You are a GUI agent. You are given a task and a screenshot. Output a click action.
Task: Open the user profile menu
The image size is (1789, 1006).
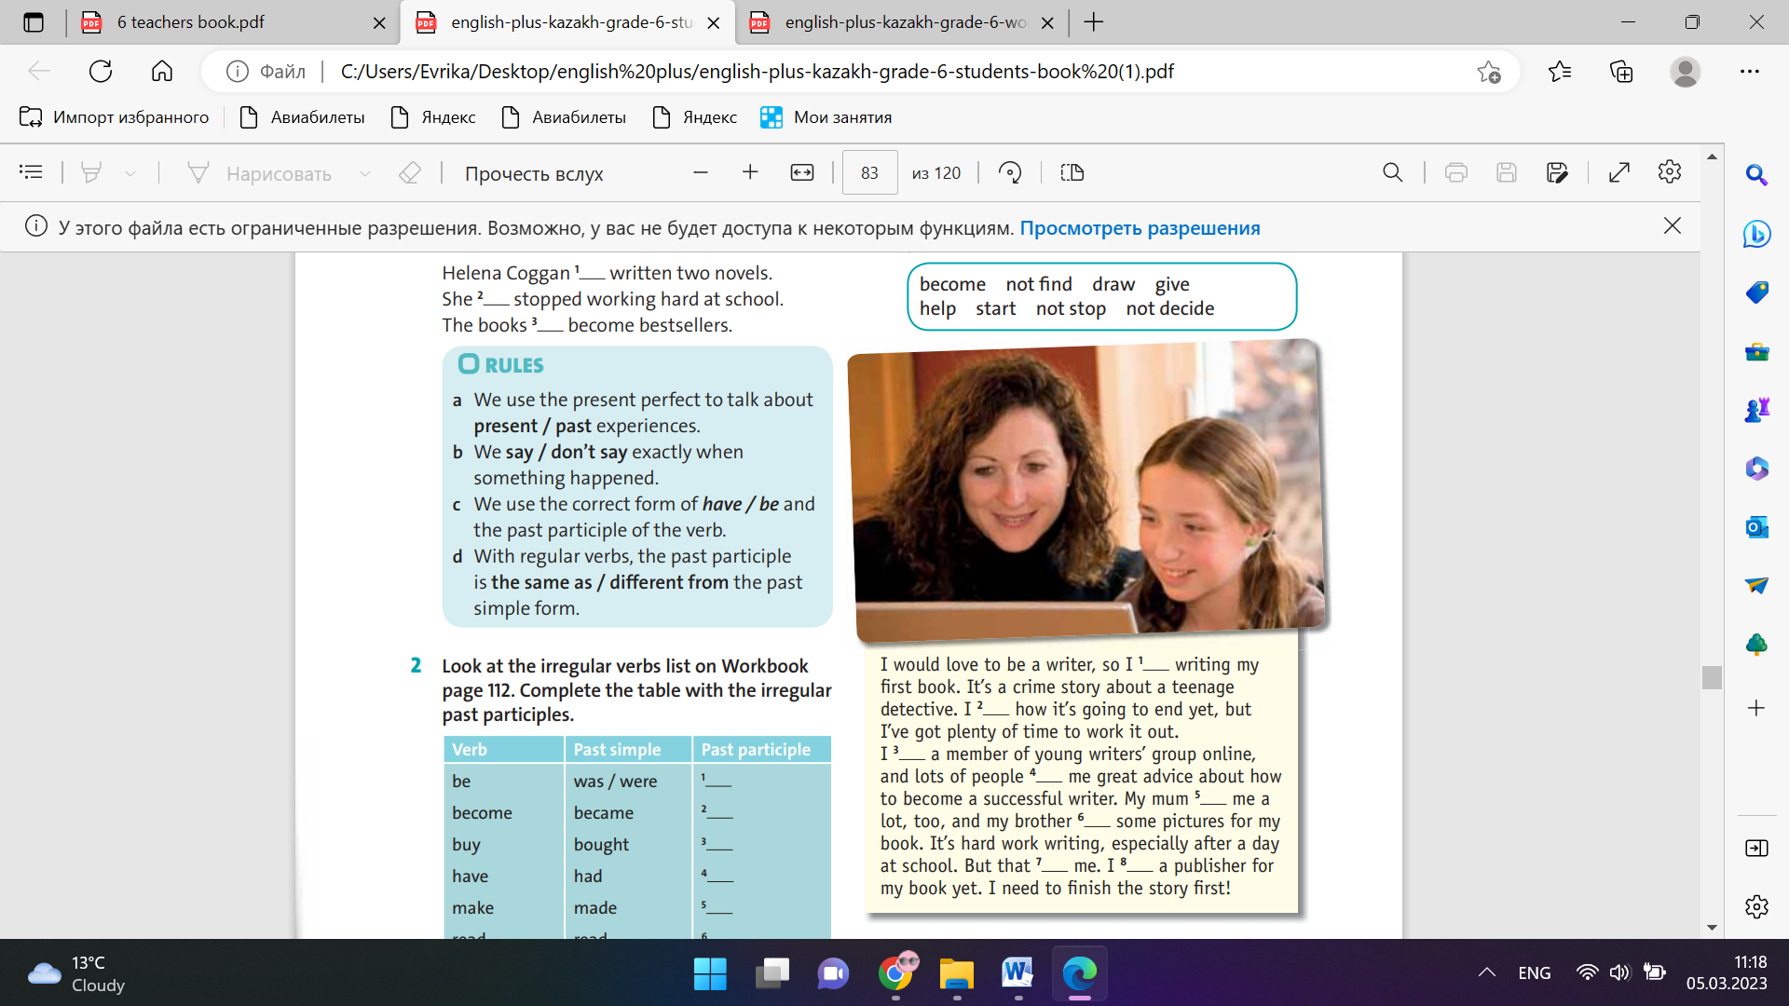pos(1685,72)
